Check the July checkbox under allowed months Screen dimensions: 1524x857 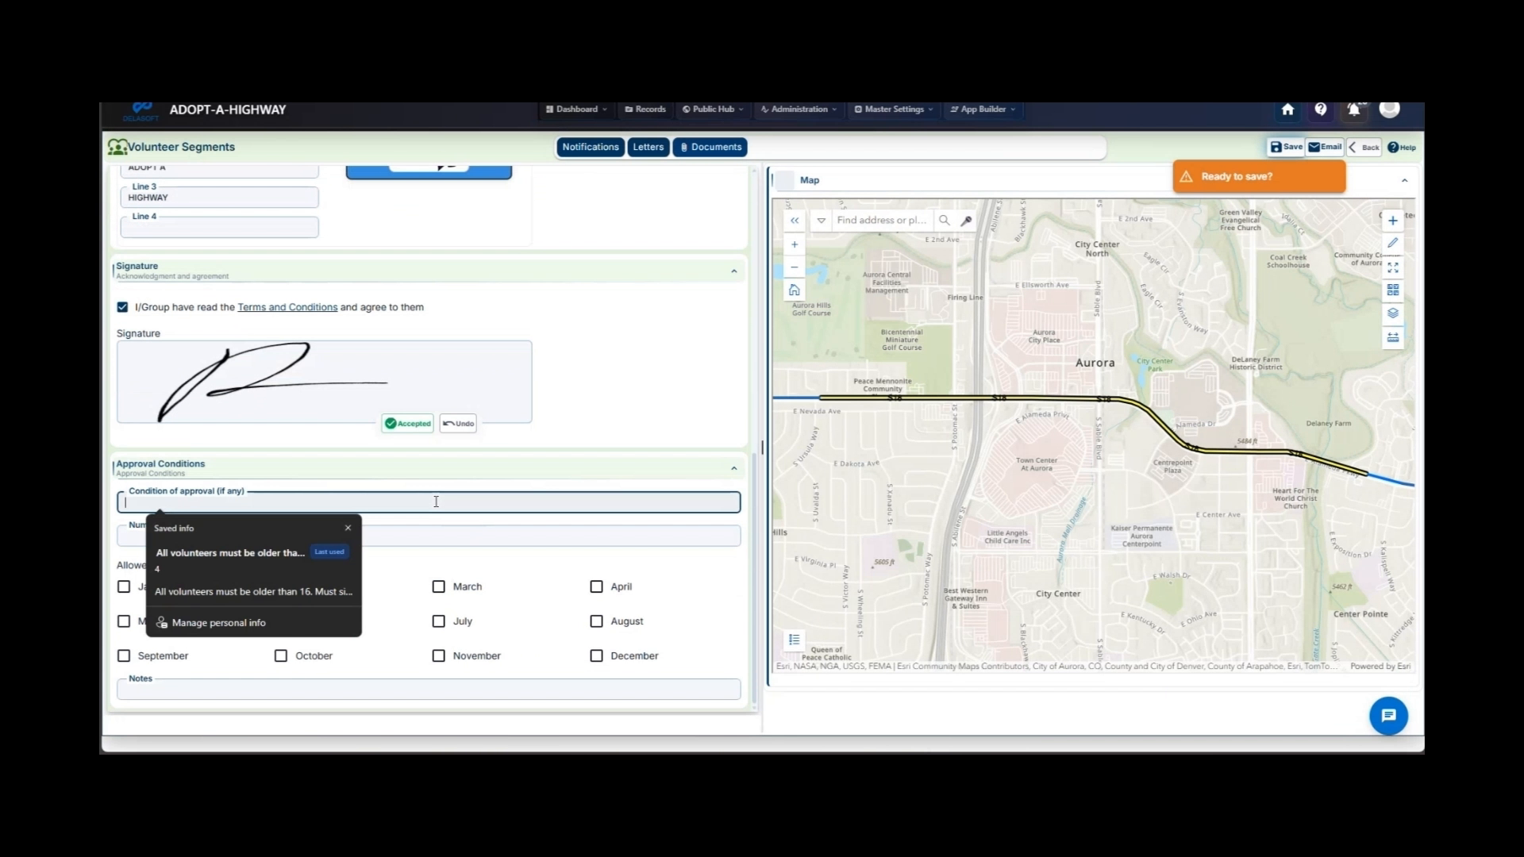tap(438, 621)
